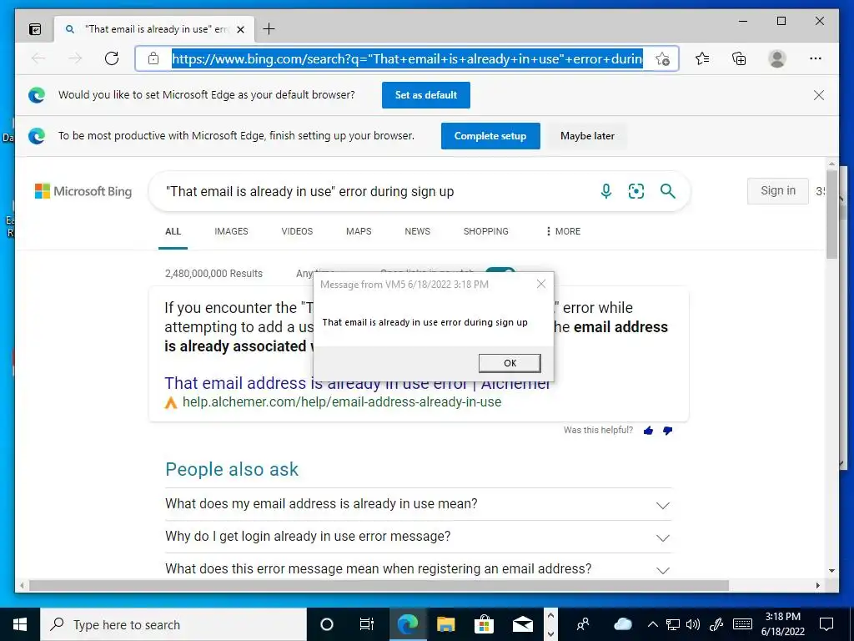Screen dimensions: 854x641
Task: Open the volume speaker tray icon
Action: (693, 624)
